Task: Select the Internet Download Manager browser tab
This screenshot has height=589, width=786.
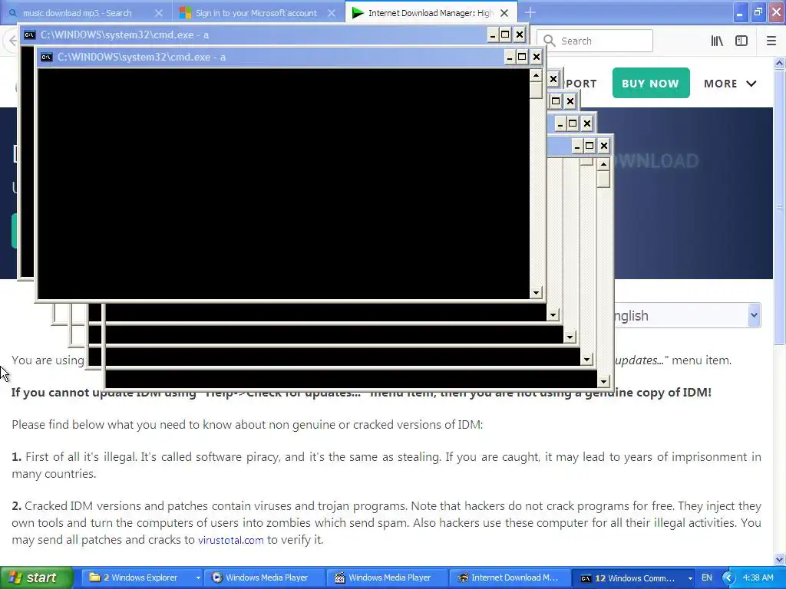Action: [x=430, y=13]
